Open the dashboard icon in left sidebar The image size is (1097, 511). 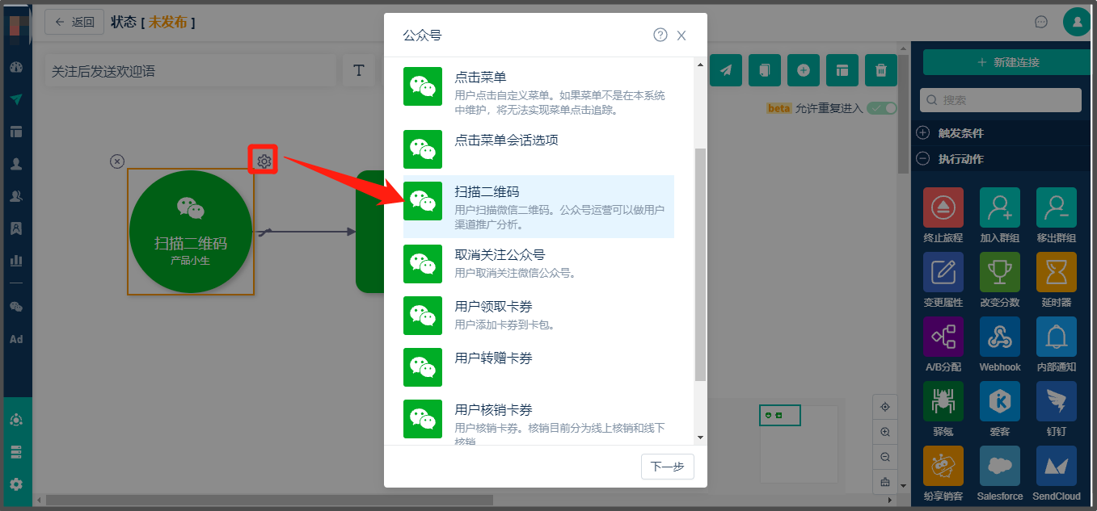(16, 67)
